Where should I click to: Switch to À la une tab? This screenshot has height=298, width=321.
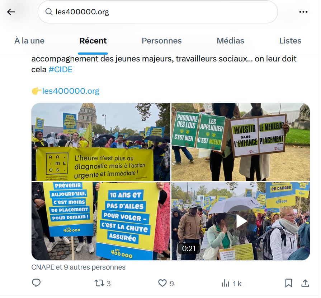click(29, 41)
